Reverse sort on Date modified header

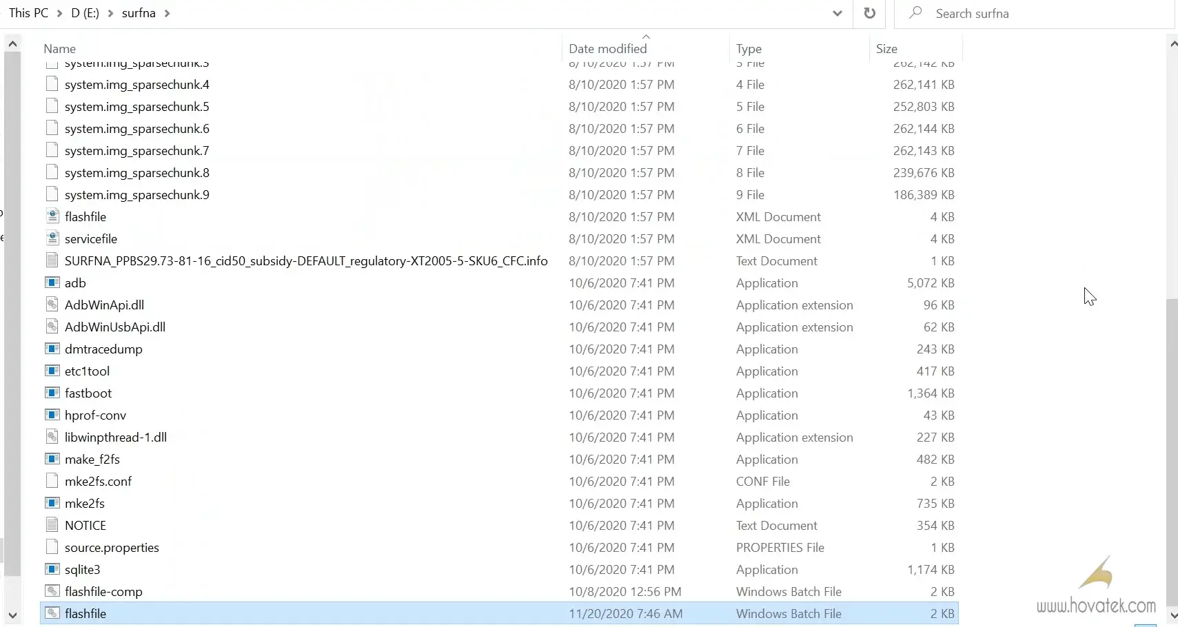tap(609, 48)
